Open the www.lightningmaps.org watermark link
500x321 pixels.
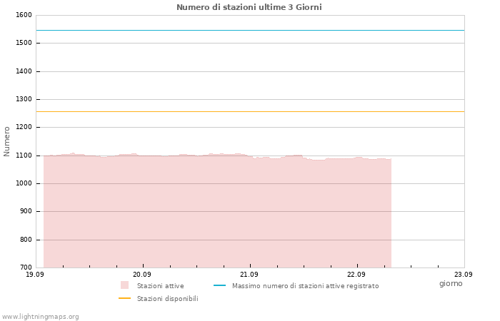click(40, 317)
